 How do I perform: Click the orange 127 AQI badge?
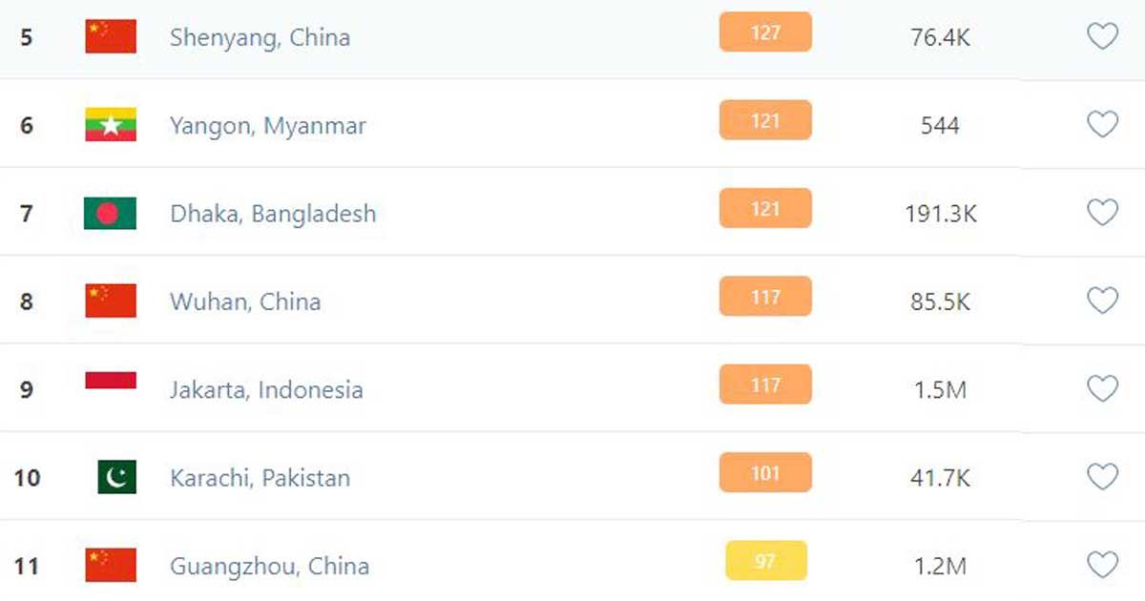[x=765, y=32]
